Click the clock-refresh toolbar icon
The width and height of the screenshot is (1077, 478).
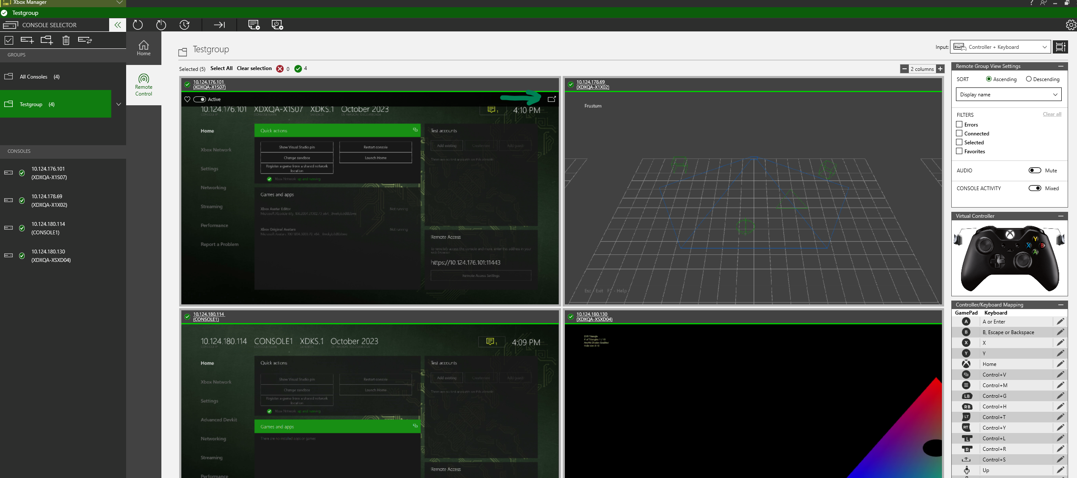(x=184, y=25)
